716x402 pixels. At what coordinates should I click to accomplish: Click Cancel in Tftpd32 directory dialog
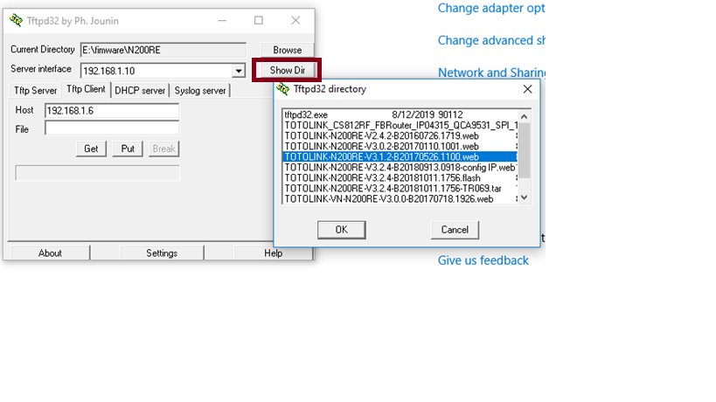pos(455,230)
